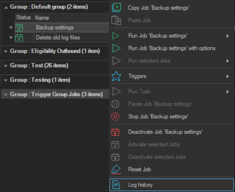
Task: Click the green Run Job play icon
Action: [116, 36]
